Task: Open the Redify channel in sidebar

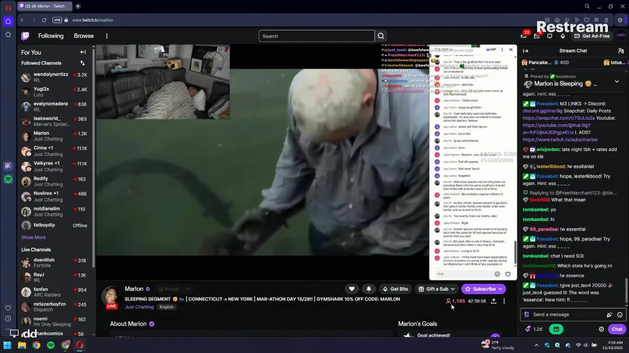Action: (x=54, y=181)
